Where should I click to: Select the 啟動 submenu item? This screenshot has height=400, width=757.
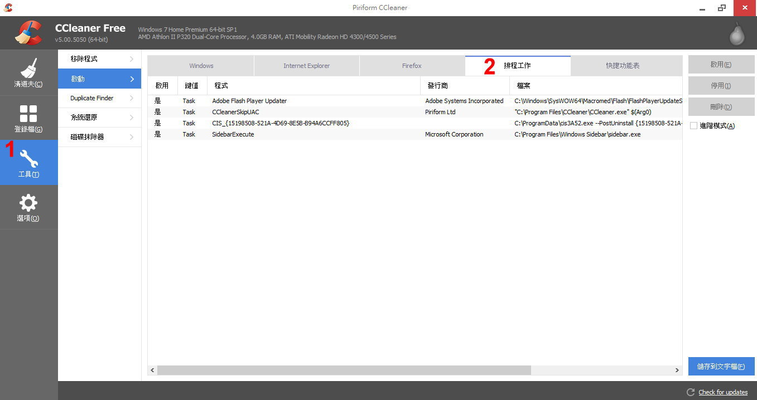99,79
